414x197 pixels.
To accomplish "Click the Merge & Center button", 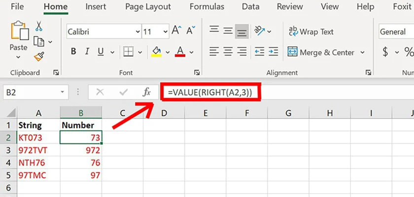I will coord(321,52).
